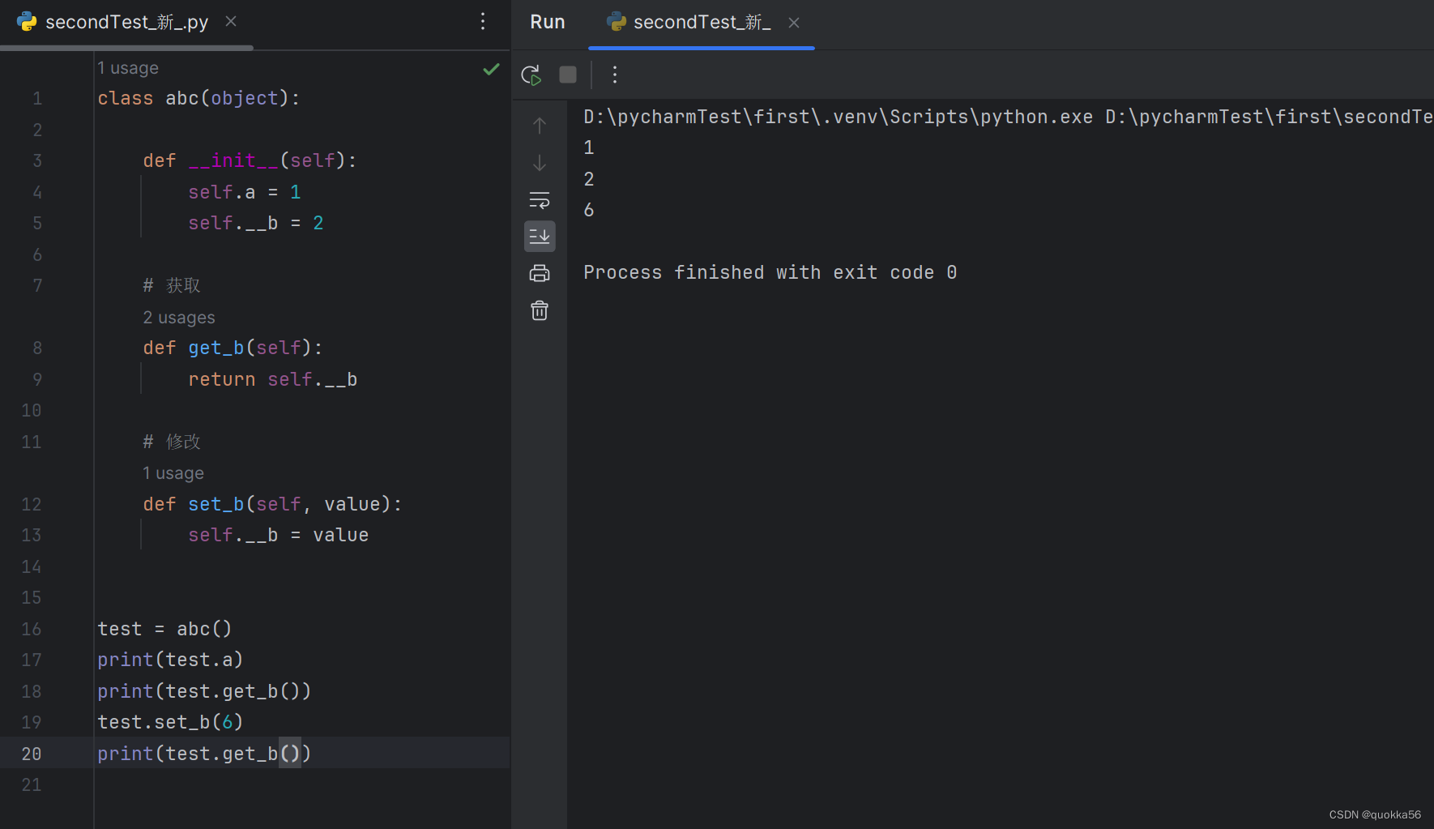Open editor tab options menu
Image resolution: width=1434 pixels, height=829 pixels.
483,21
